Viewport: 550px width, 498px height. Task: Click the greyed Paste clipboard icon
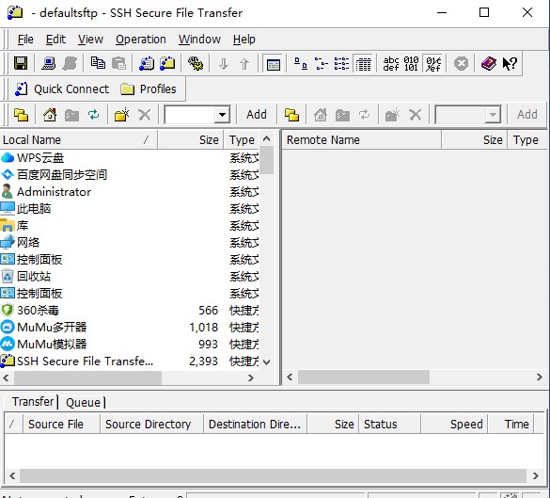click(x=118, y=64)
